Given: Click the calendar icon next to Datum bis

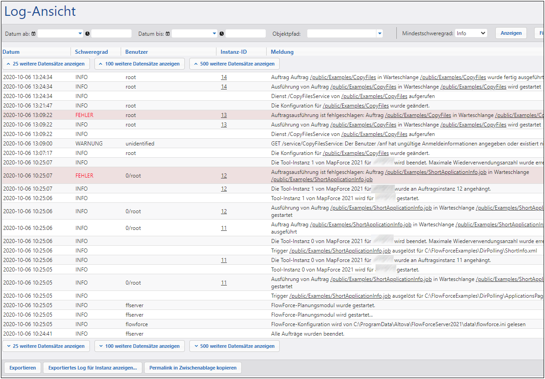Looking at the screenshot, I should (168, 34).
